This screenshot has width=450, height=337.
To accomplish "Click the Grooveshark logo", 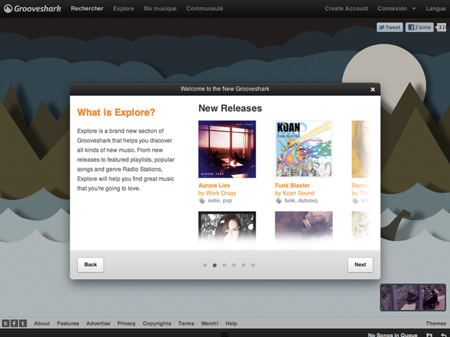I will point(33,9).
